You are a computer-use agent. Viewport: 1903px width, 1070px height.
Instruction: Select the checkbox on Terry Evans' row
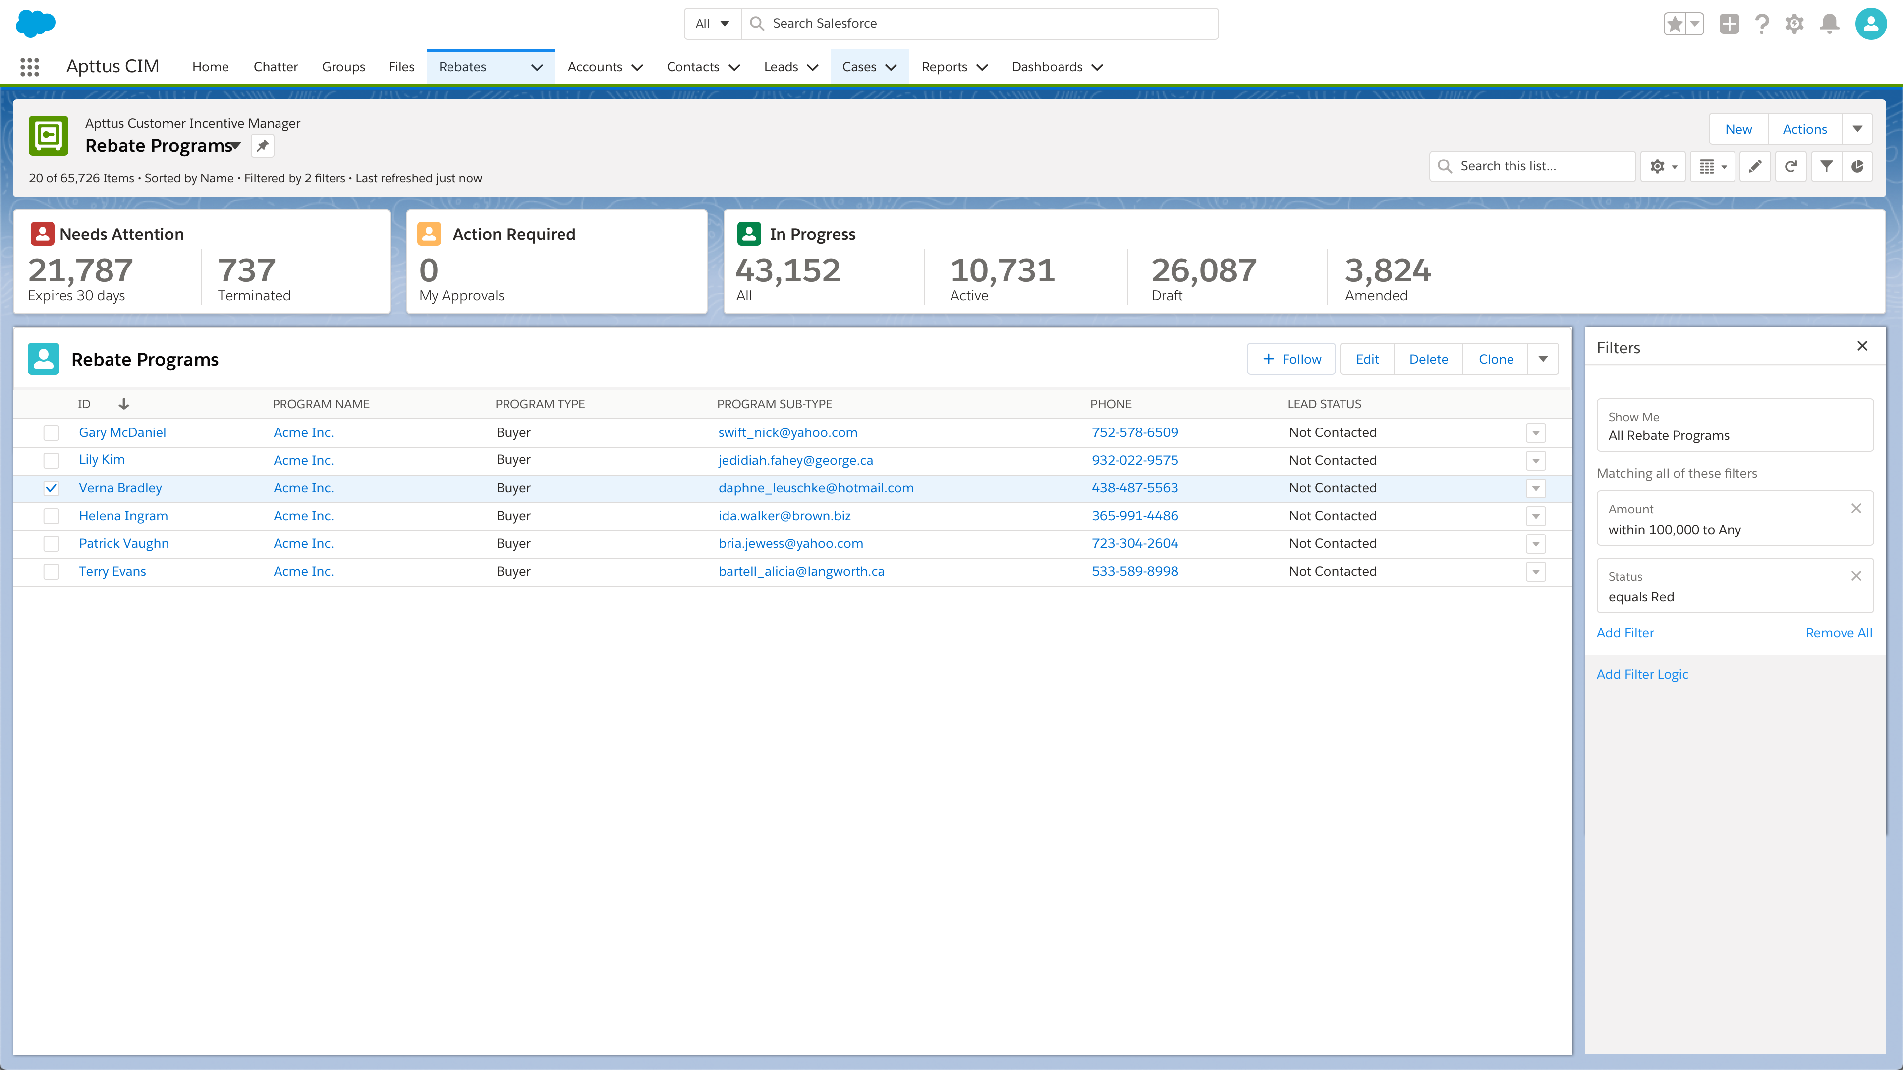[51, 571]
